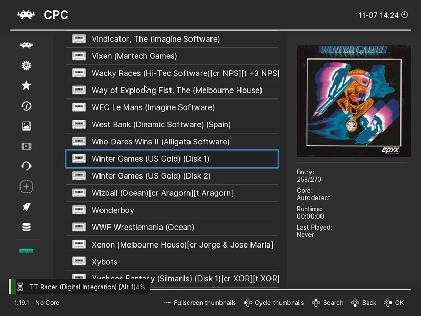Select the Xybots entry

pos(172,261)
